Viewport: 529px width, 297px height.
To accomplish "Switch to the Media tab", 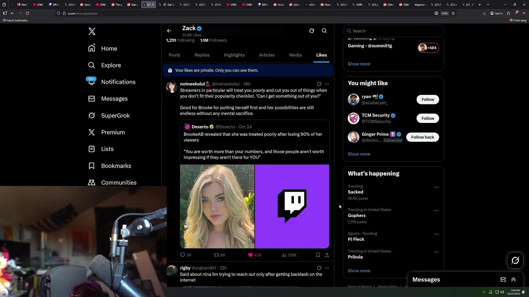I will pyautogui.click(x=295, y=55).
